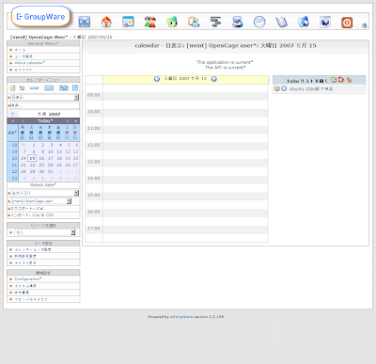Click the E-GroupWare logo
Screen dimensions: 376x364
(40, 17)
